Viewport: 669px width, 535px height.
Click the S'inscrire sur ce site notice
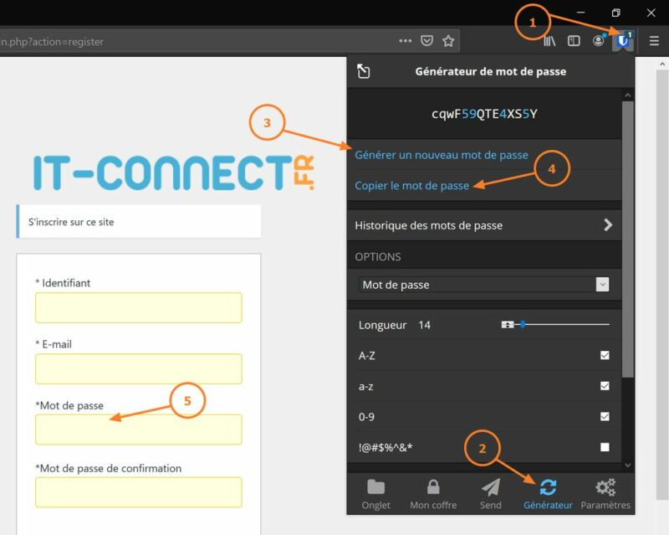tap(139, 222)
